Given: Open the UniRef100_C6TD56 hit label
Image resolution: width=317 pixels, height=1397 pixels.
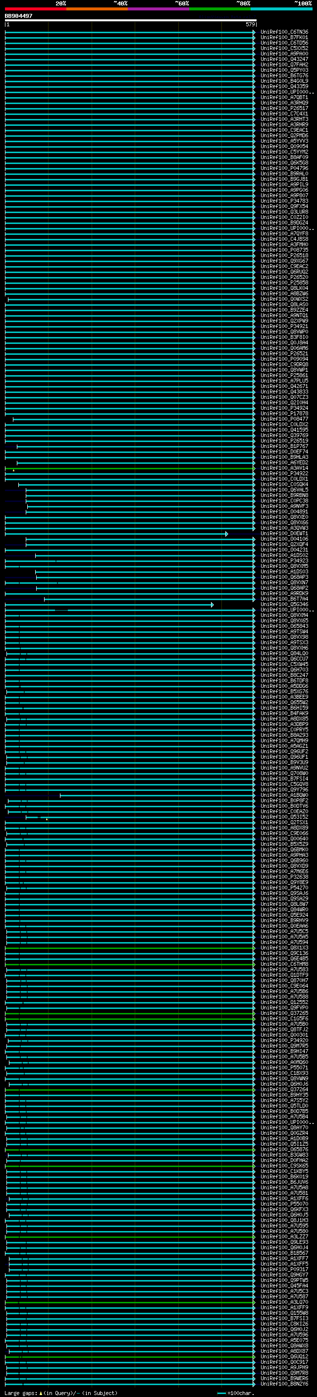Looking at the screenshot, I should coord(284,43).
